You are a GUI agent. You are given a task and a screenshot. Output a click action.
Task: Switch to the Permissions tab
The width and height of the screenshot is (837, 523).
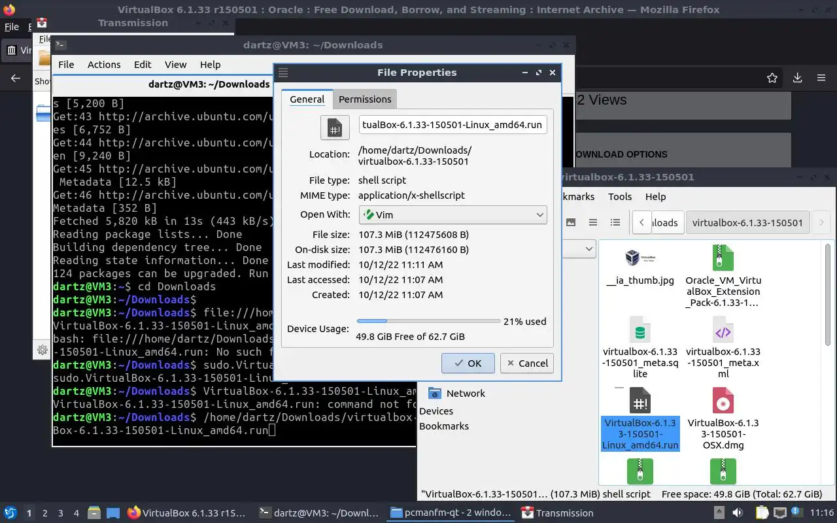(365, 99)
